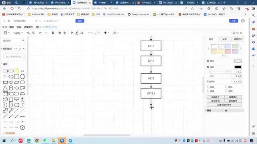Select the diamond shape in the general shapes panel
This screenshot has height=144, width=257.
[x=11, y=82]
